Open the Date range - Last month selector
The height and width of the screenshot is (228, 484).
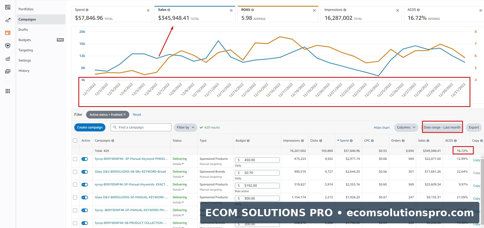coord(442,127)
